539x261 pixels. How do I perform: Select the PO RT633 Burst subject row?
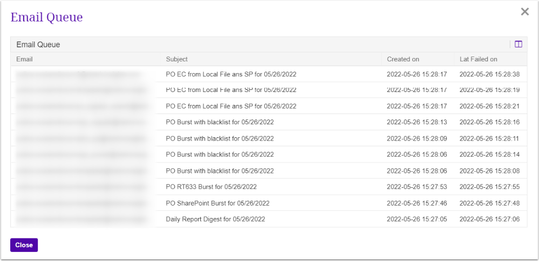point(211,187)
